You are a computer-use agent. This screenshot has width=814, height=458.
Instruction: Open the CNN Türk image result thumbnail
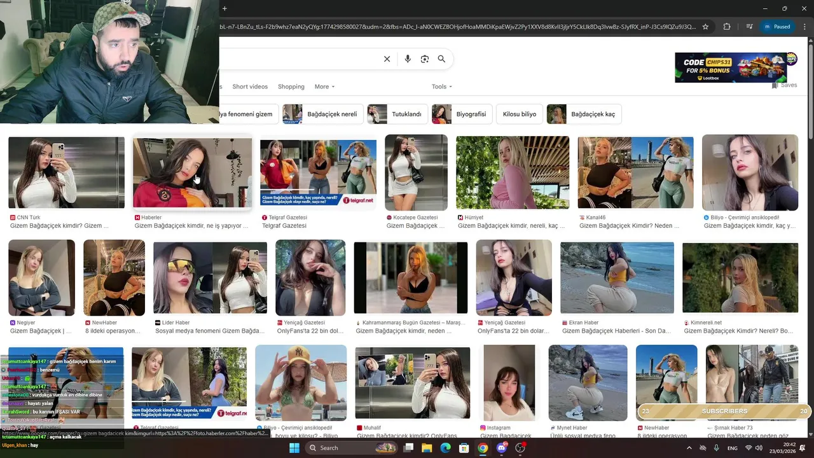pos(66,172)
